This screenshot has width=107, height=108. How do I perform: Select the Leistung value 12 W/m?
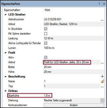click(49, 38)
